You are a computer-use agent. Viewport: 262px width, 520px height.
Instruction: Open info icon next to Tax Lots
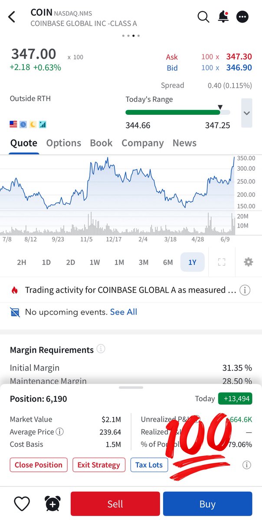(246, 465)
